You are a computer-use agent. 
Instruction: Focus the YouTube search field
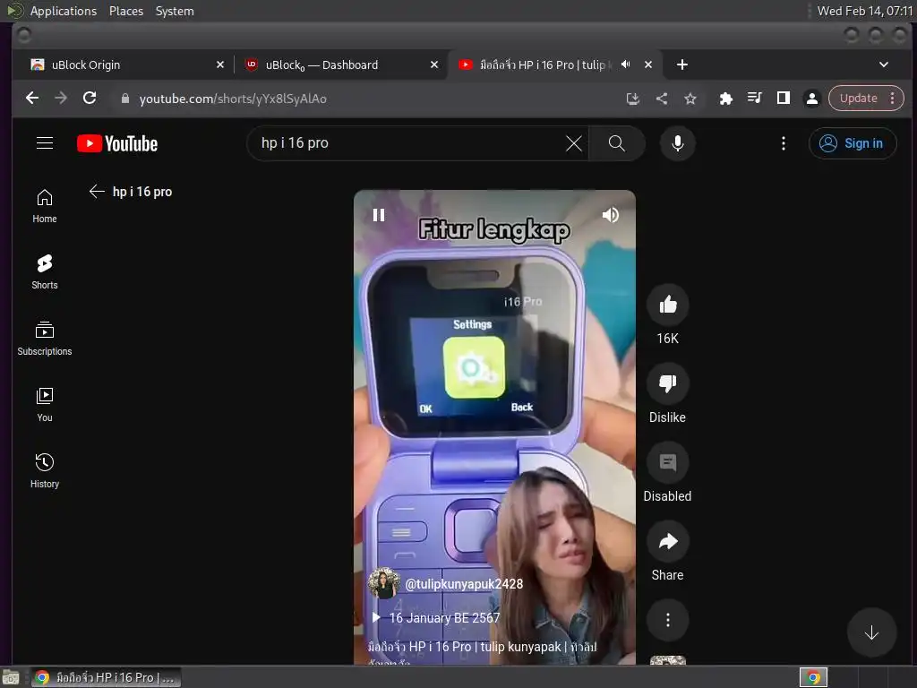tap(409, 143)
